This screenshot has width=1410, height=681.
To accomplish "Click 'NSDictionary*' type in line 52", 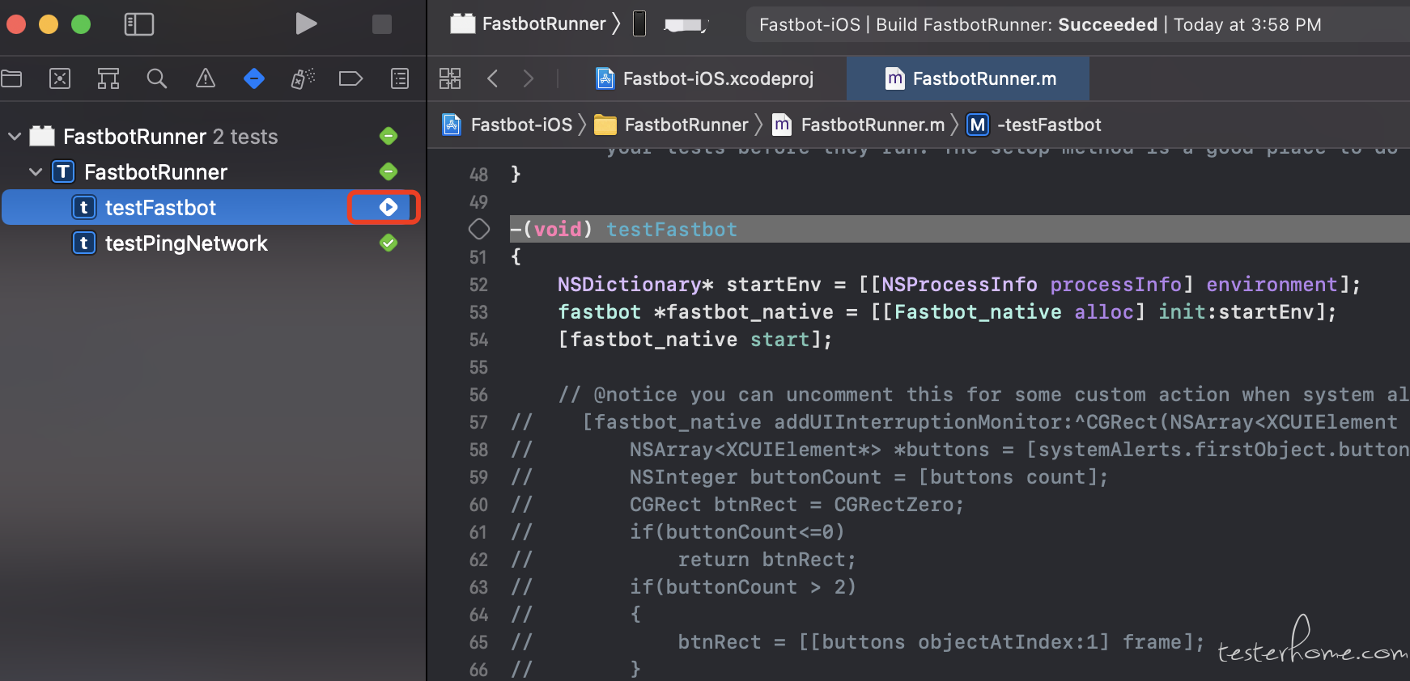I will coord(636,285).
